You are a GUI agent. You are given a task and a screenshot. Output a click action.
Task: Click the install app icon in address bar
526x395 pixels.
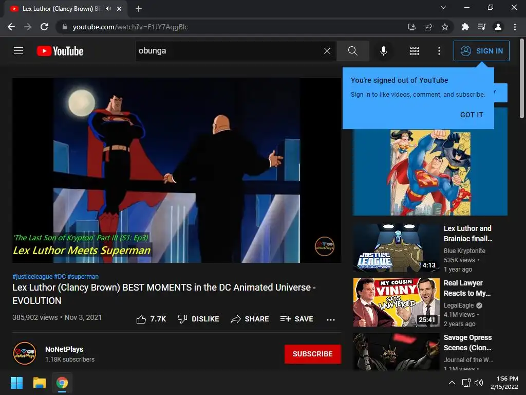pos(411,27)
